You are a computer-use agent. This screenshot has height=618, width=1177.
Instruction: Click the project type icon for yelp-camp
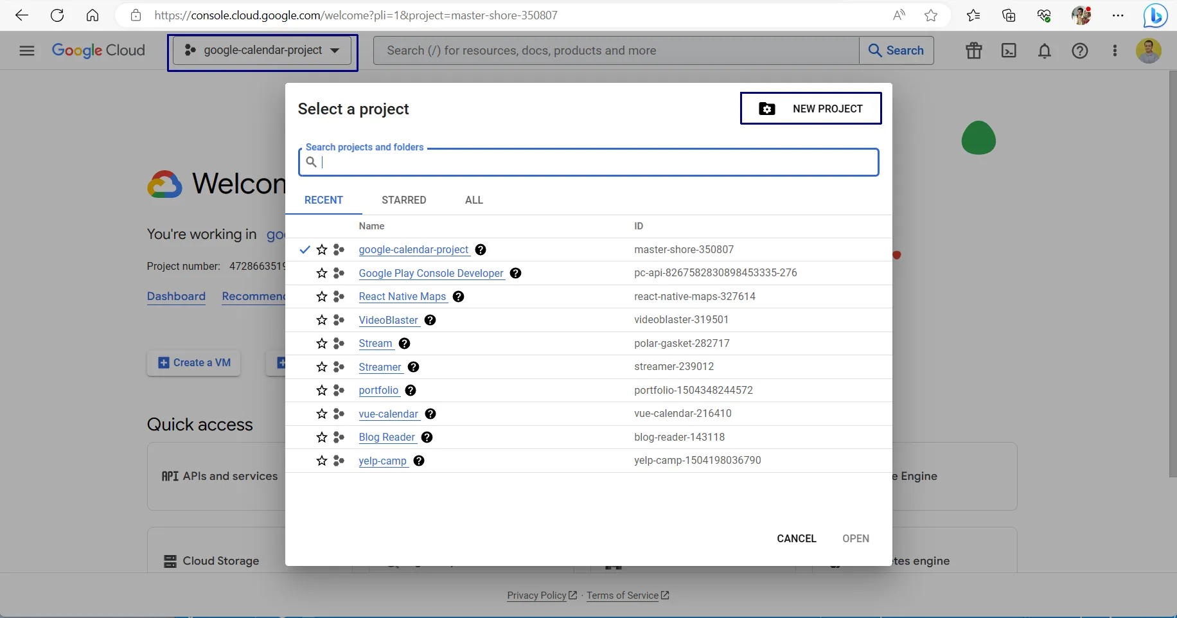(x=339, y=461)
